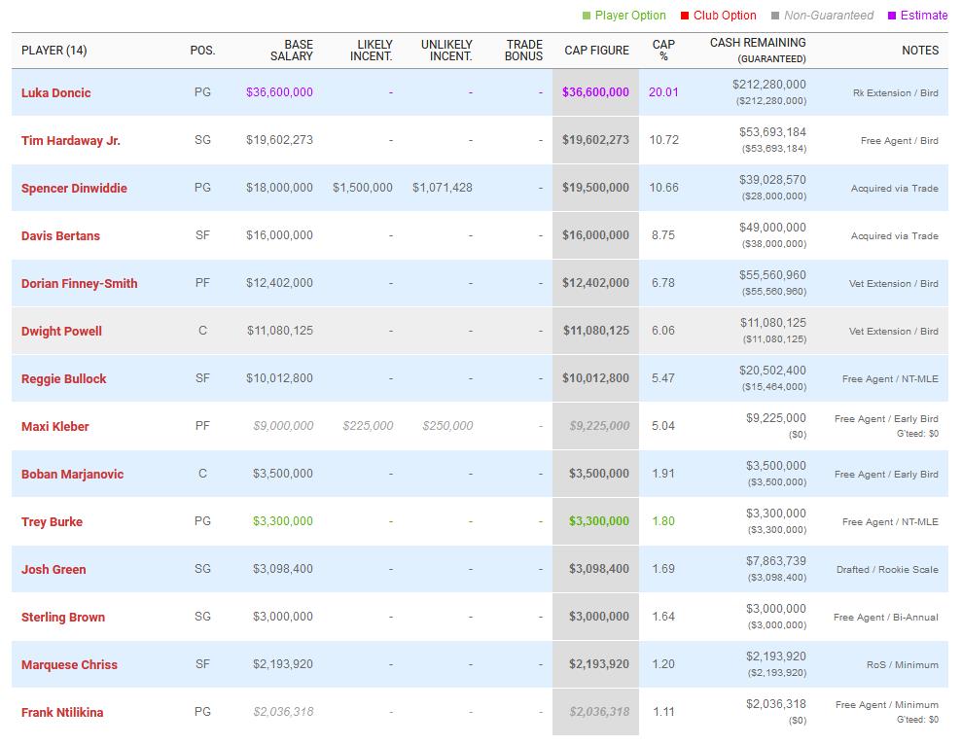962x745 pixels.
Task: Click Sterling Brown's Free Agent / Bi-Annual note
Action: coord(886,618)
